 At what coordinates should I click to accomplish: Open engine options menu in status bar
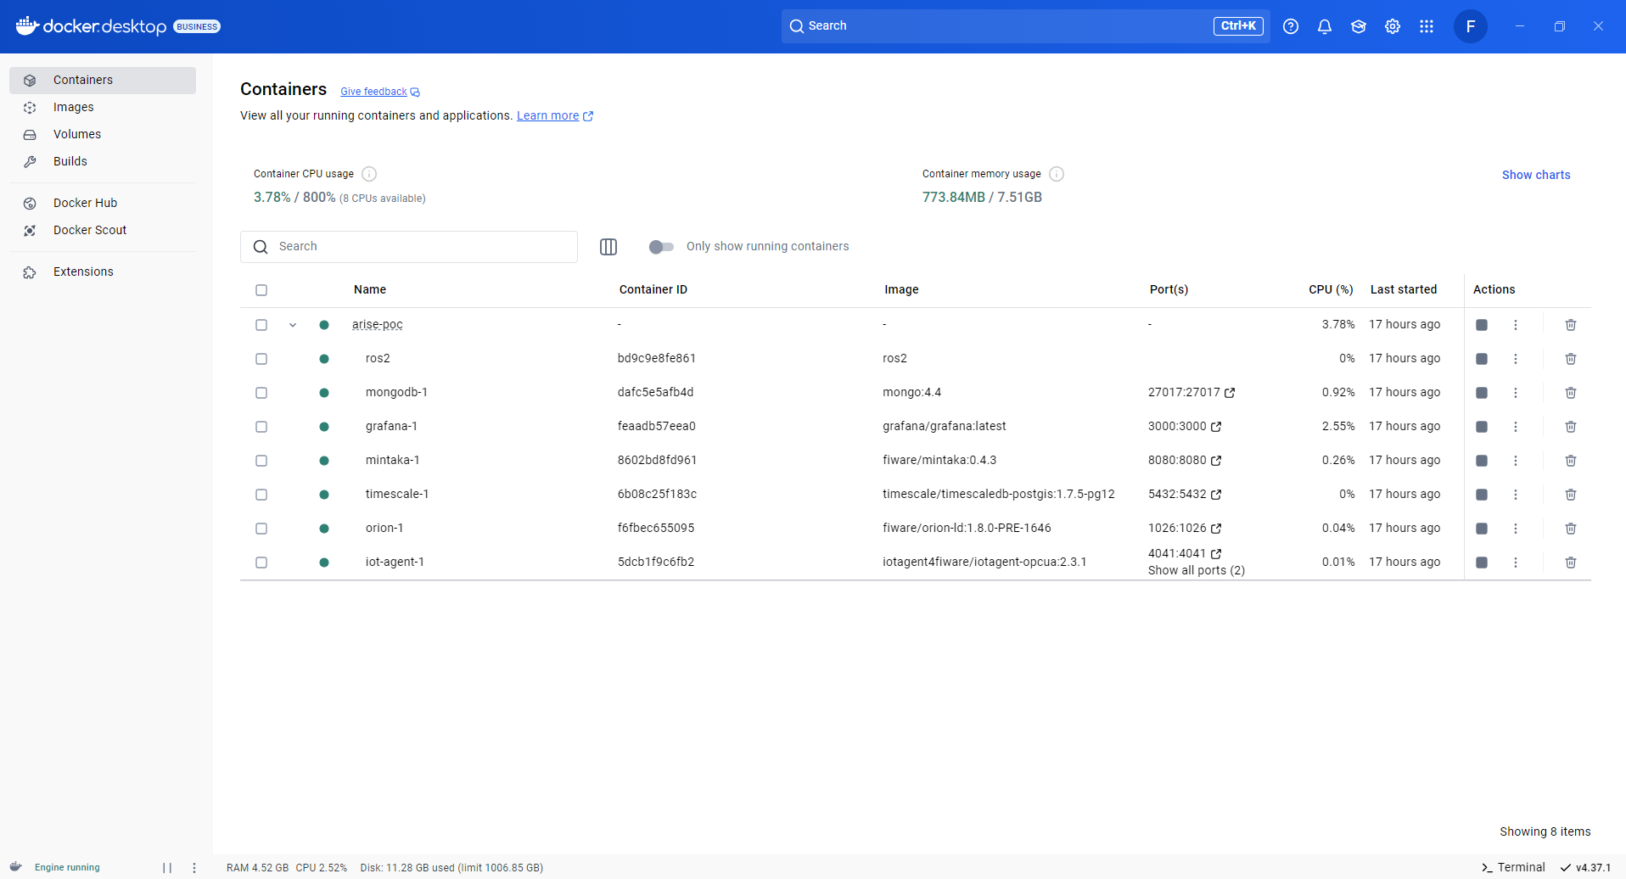click(x=194, y=868)
